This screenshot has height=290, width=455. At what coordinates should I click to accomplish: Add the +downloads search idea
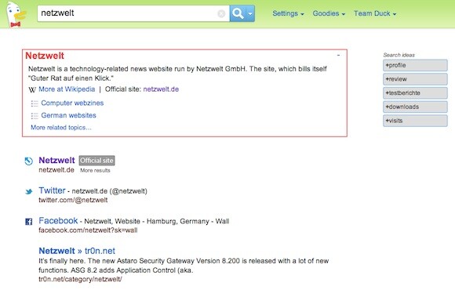click(x=415, y=107)
